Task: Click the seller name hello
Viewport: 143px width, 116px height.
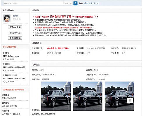Action: point(96,70)
